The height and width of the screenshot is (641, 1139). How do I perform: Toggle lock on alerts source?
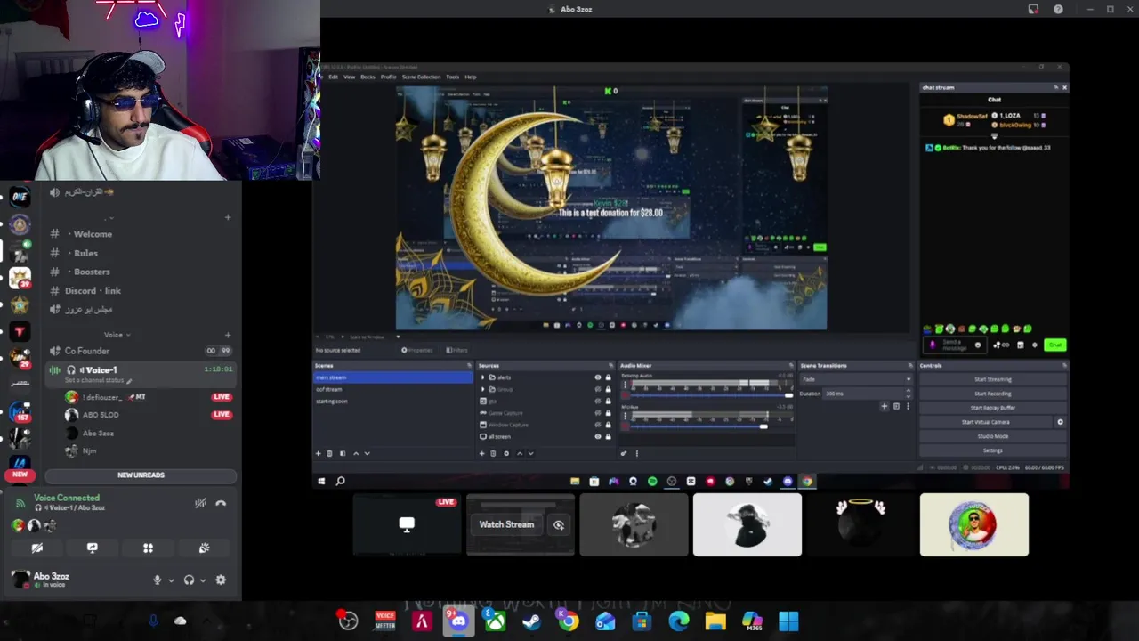coord(608,377)
